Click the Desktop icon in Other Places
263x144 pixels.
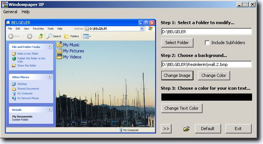click(x=14, y=84)
